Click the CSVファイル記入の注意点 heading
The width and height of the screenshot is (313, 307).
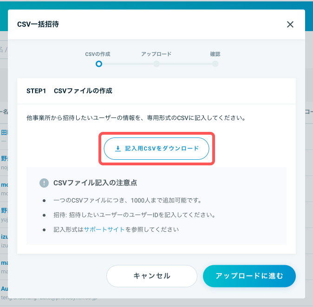click(x=95, y=183)
